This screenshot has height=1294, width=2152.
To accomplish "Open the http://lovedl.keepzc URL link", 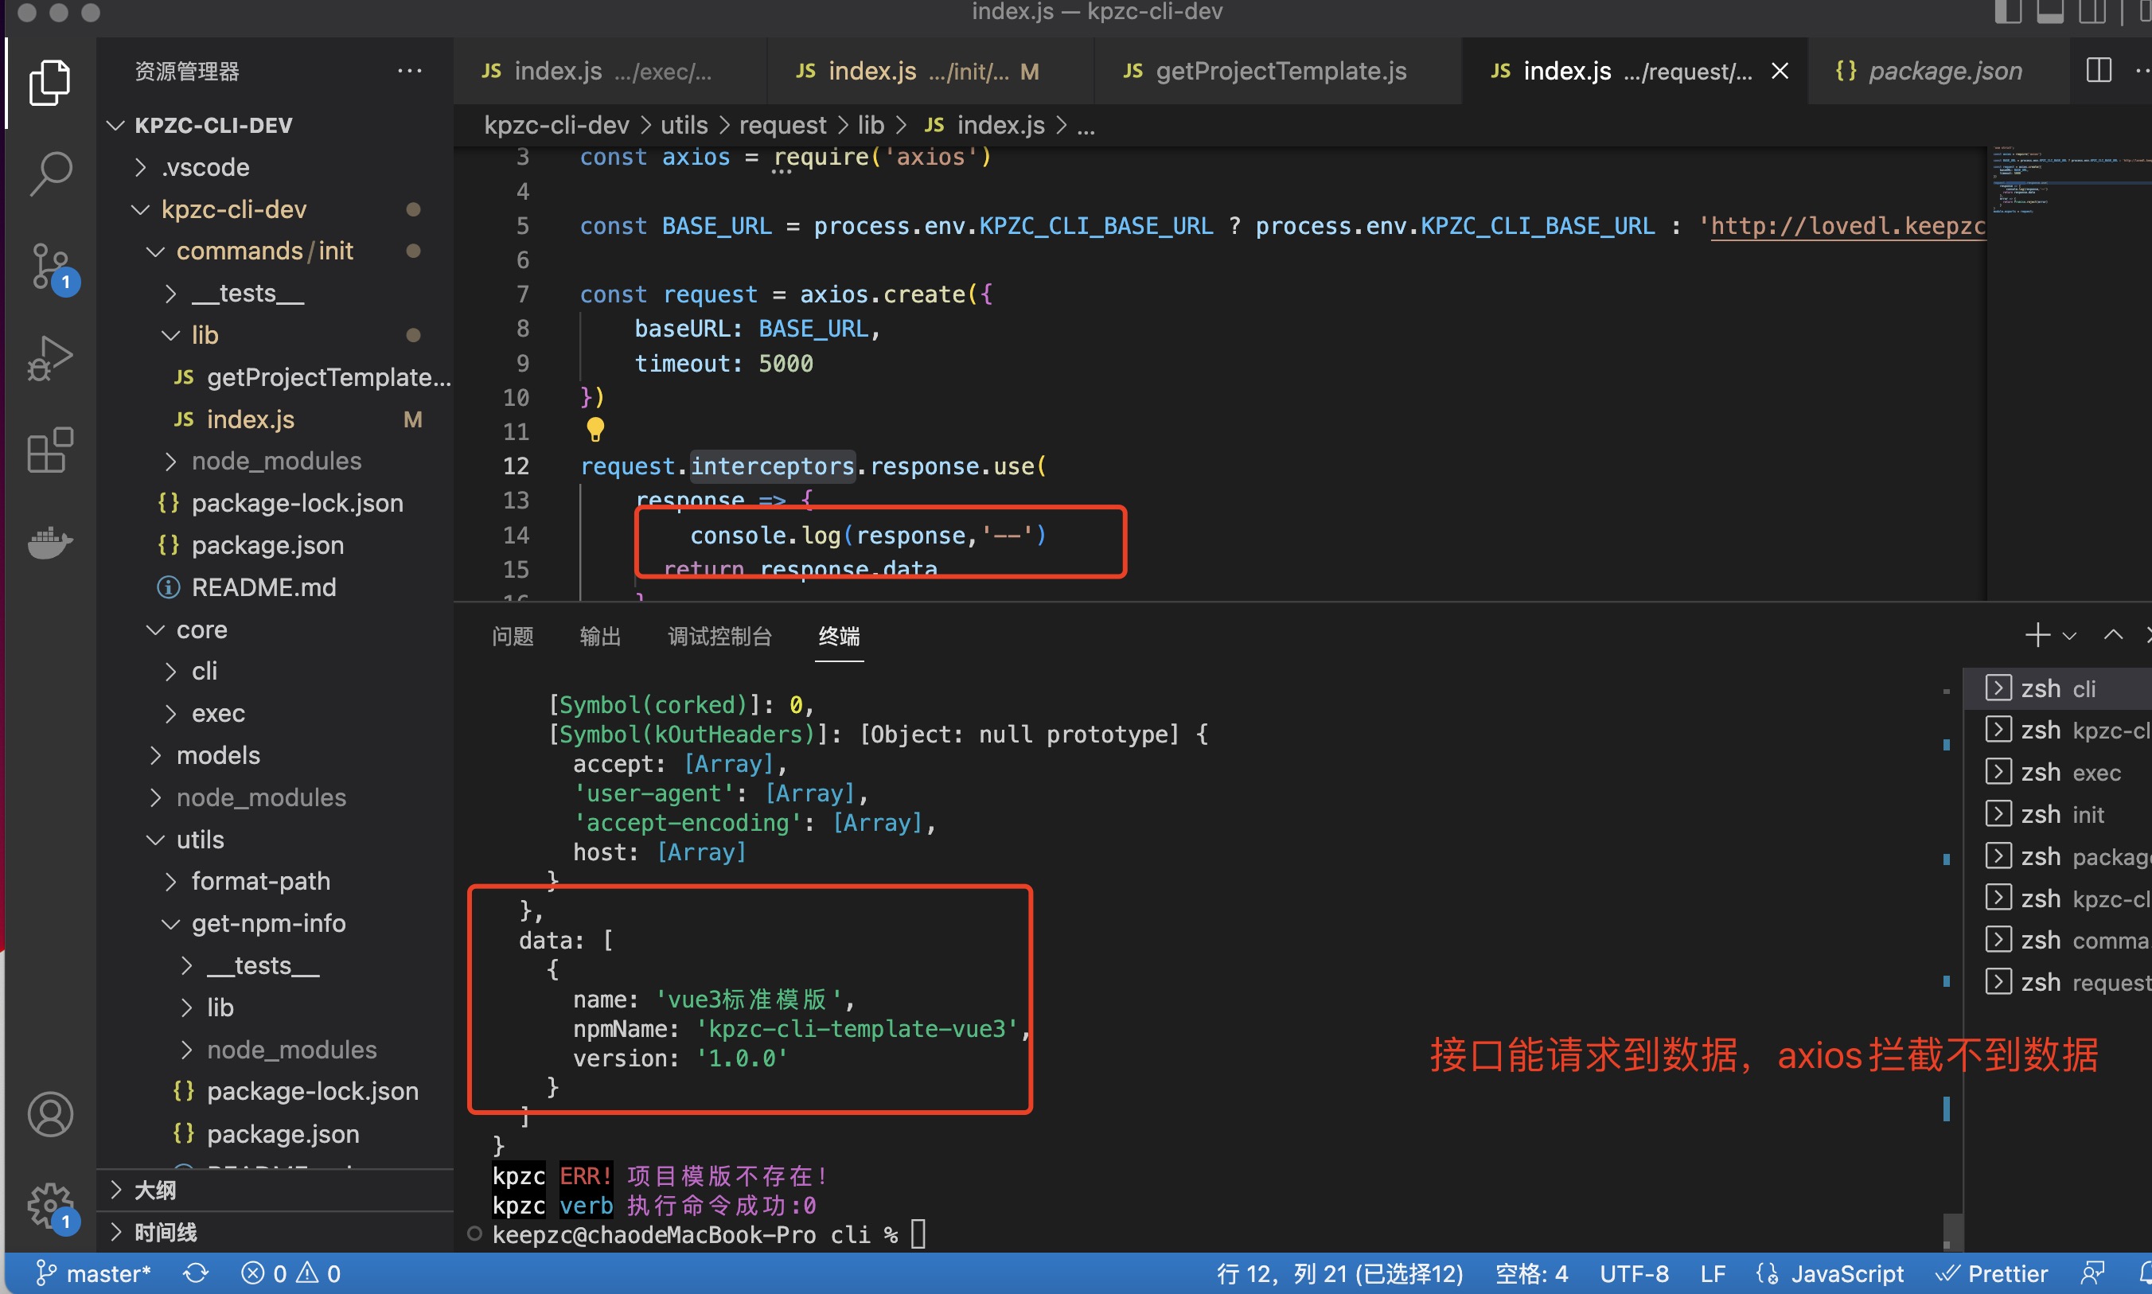I will tap(1848, 226).
